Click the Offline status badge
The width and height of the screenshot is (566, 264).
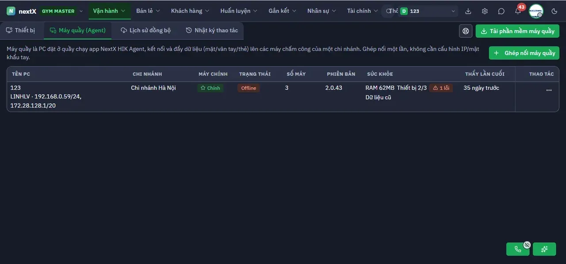pos(249,88)
